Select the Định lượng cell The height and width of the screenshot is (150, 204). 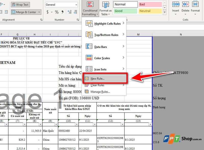point(159,107)
